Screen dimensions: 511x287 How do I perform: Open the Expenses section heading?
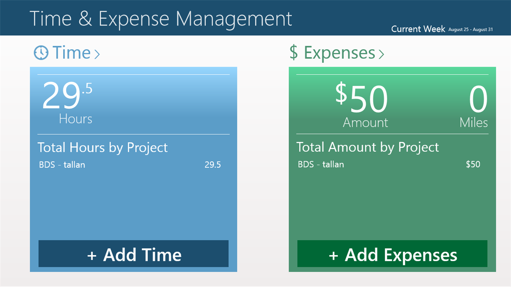point(339,53)
